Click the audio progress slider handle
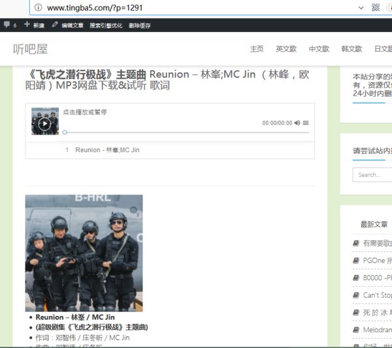The image size is (392, 348). coord(65,133)
